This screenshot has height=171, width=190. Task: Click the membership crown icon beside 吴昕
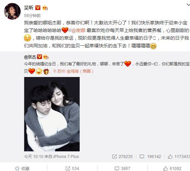click(x=45, y=8)
